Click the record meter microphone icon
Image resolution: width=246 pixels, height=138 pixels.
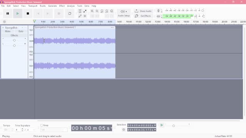coord(158,11)
